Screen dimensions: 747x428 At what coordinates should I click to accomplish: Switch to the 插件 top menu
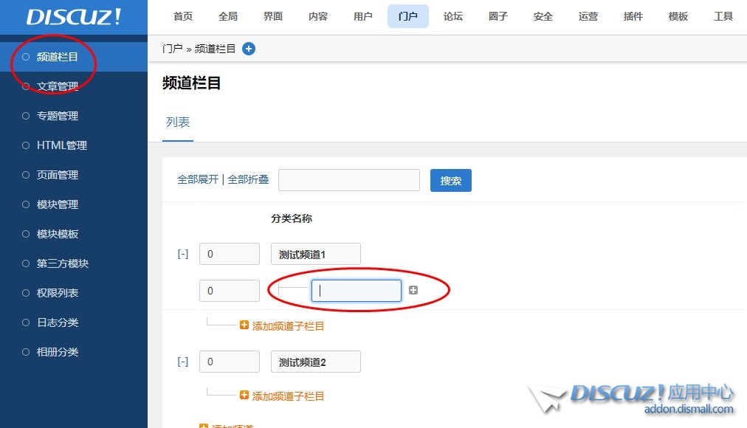point(633,16)
